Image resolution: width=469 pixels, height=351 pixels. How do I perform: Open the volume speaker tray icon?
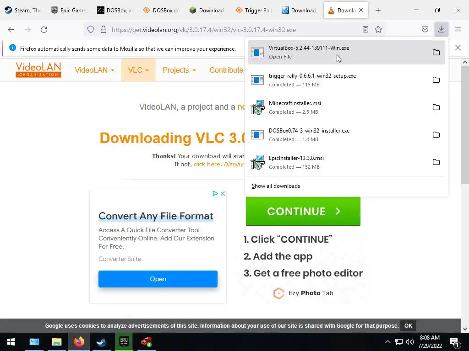[410, 342]
